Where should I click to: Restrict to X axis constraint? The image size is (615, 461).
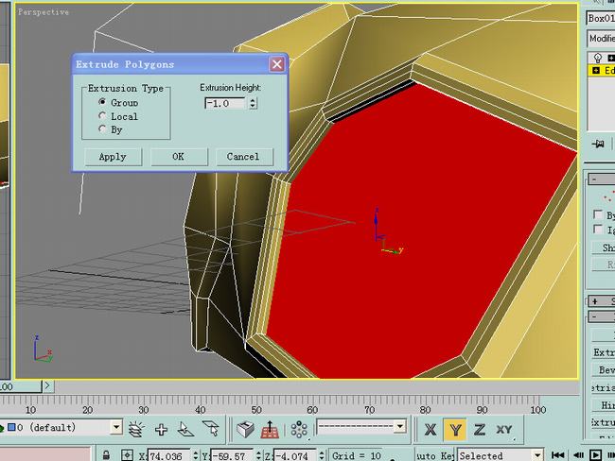(430, 430)
